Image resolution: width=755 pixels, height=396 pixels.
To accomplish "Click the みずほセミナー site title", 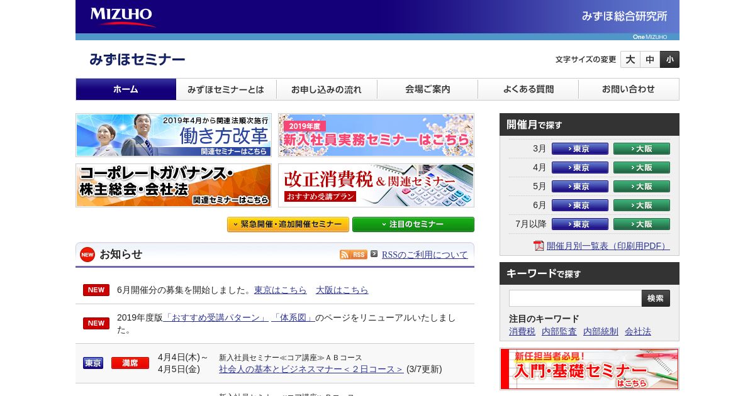I will point(137,60).
